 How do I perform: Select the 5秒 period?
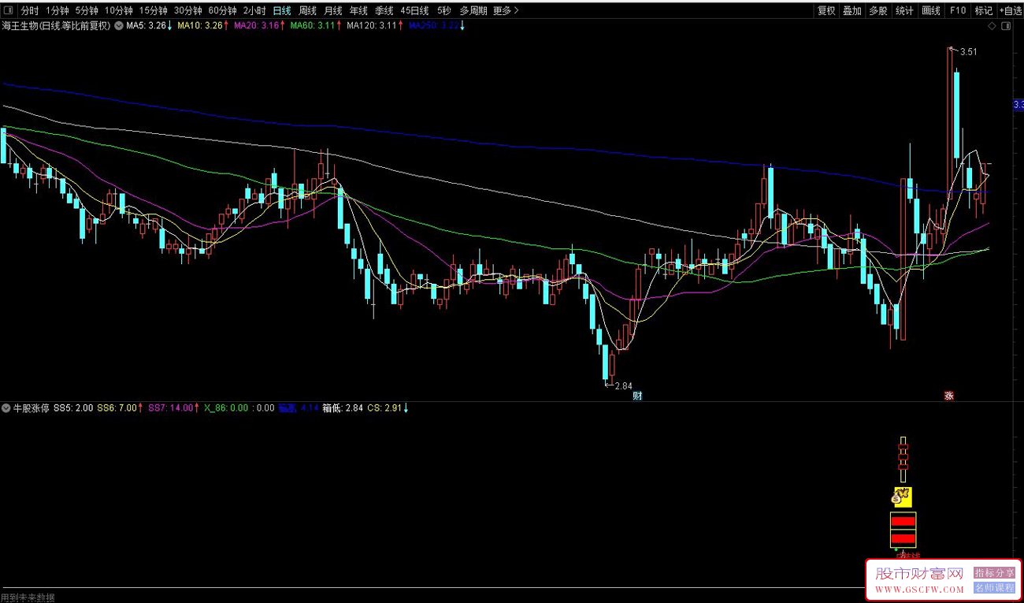[x=444, y=11]
